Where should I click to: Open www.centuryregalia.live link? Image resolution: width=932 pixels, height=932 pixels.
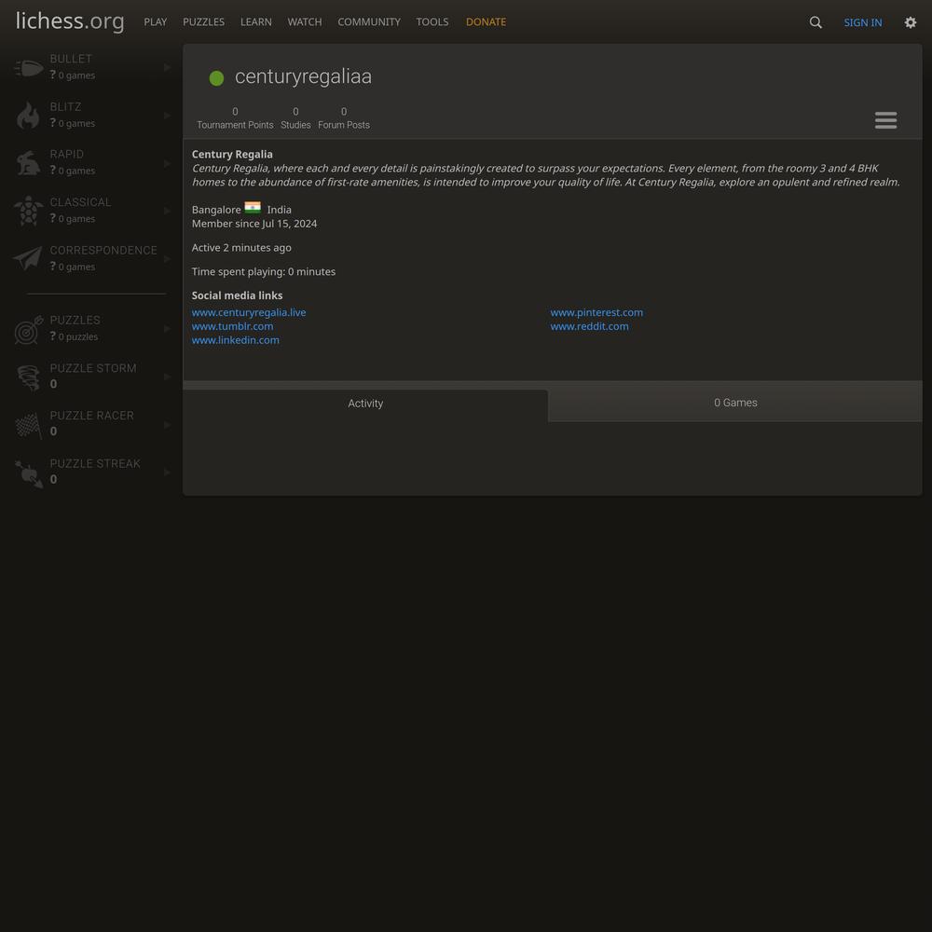249,312
